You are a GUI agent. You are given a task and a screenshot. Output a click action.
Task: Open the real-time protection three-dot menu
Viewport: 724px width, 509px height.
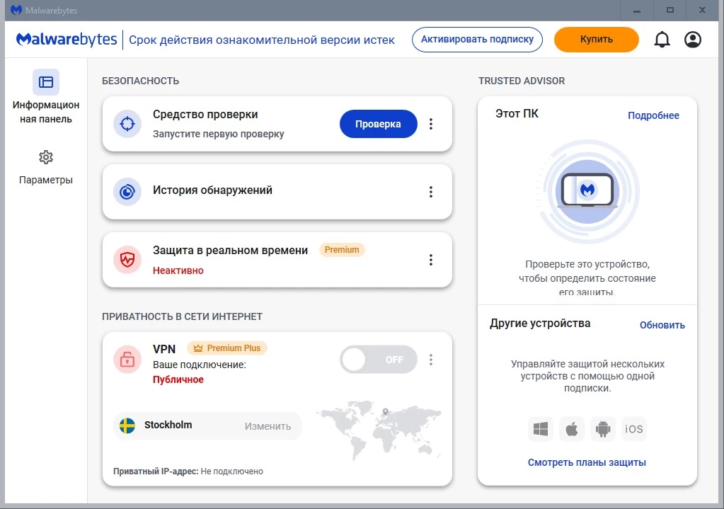click(x=431, y=260)
